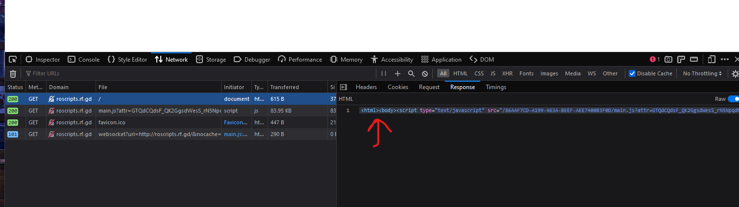Image resolution: width=739 pixels, height=207 pixels.
Task: Pause network recording
Action: point(384,73)
